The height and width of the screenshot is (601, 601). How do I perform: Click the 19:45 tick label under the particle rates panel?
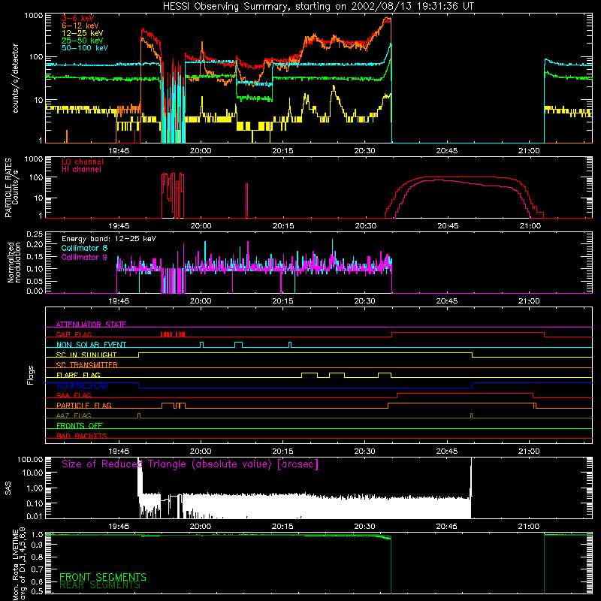pyautogui.click(x=119, y=226)
